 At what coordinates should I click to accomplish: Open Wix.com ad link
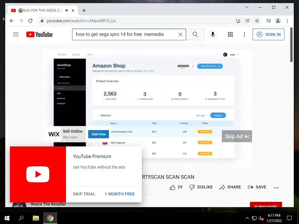click(x=70, y=137)
